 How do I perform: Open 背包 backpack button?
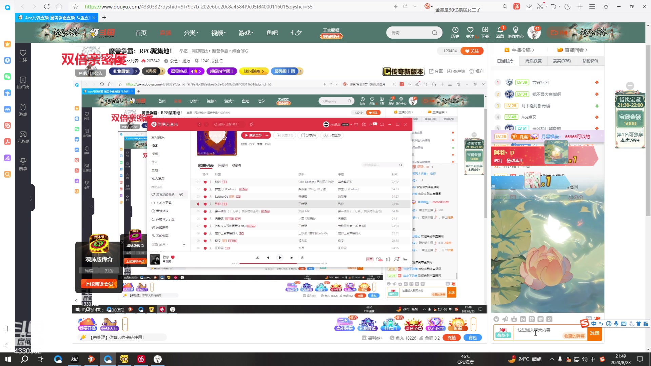point(473,338)
